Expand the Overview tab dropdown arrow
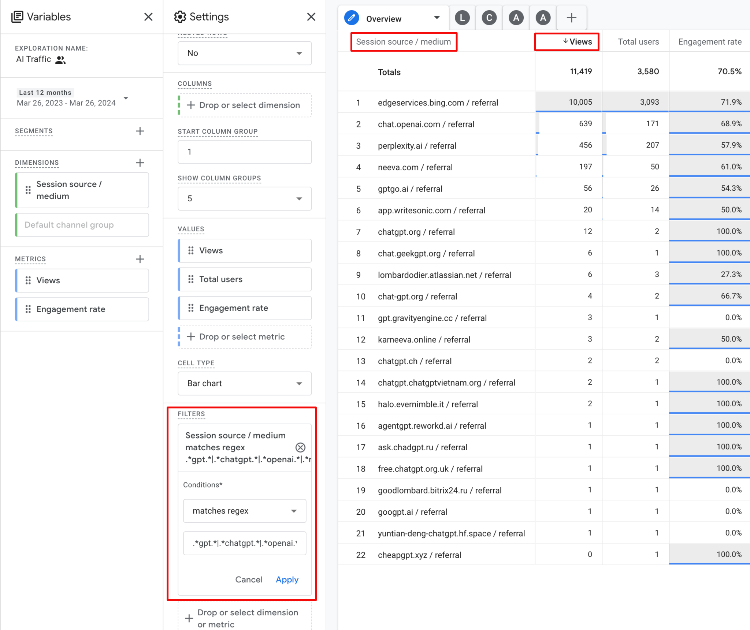The height and width of the screenshot is (630, 750). [x=437, y=18]
